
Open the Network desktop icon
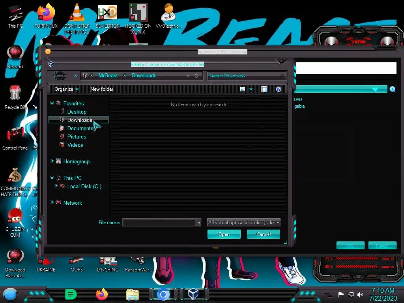(x=15, y=57)
